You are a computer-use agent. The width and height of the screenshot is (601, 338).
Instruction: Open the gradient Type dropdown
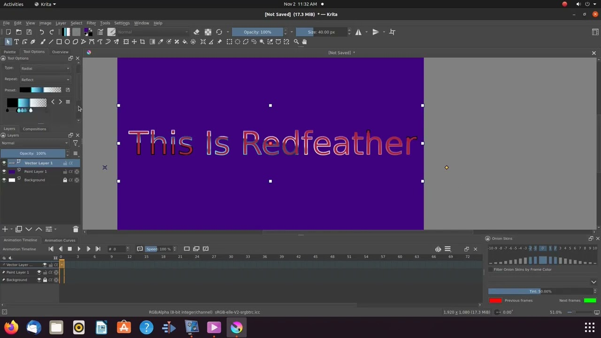45,68
